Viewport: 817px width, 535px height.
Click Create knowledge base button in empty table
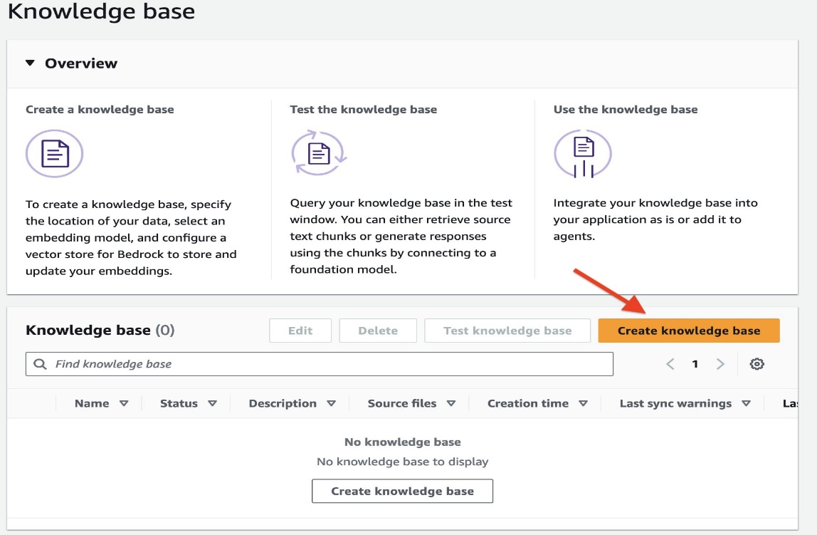pyautogui.click(x=402, y=492)
